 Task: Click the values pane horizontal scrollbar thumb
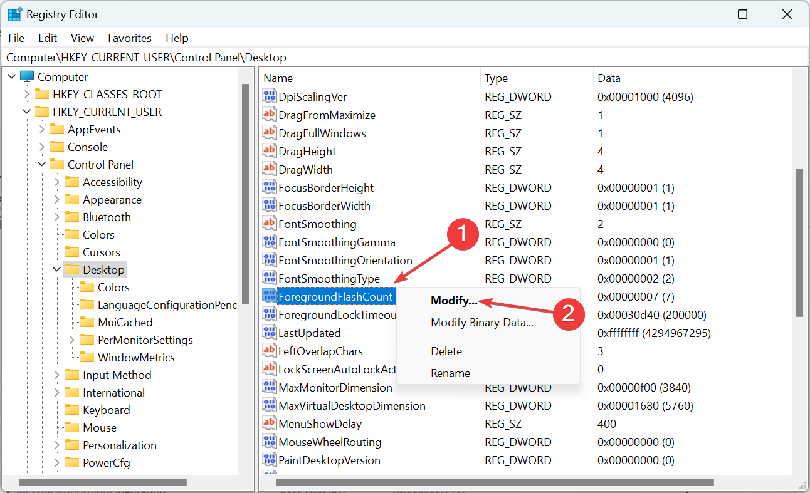495,482
